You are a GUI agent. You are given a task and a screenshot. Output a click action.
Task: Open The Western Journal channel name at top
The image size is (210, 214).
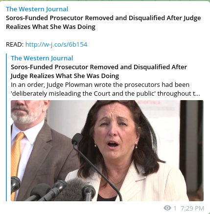tap(37, 9)
